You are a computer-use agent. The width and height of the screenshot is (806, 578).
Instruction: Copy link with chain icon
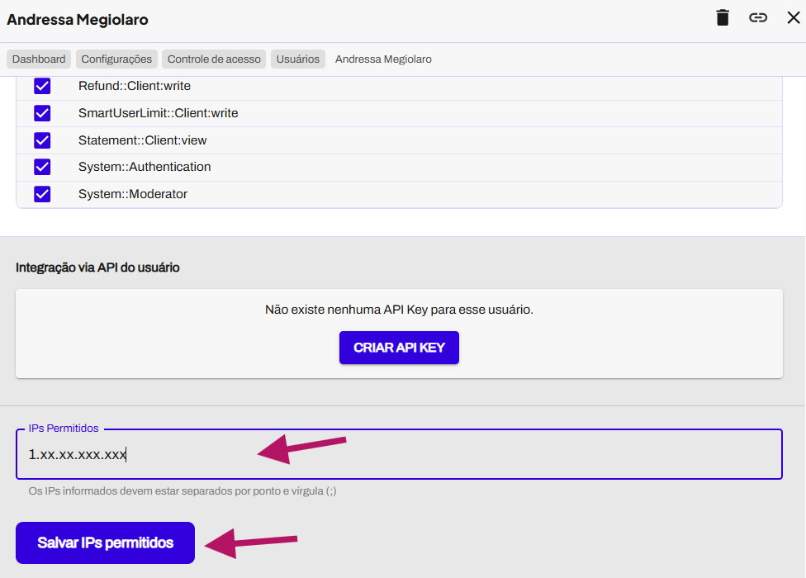757,17
